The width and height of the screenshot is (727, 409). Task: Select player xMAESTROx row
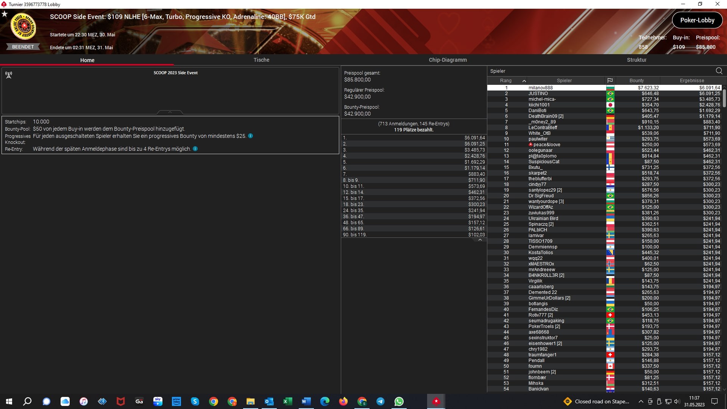[604, 264]
